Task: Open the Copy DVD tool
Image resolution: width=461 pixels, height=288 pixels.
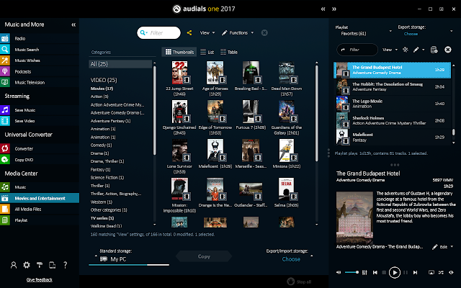Action: tap(24, 160)
